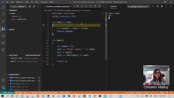Create a new terminal with plus icon
174x98 pixels.
coord(153,7)
